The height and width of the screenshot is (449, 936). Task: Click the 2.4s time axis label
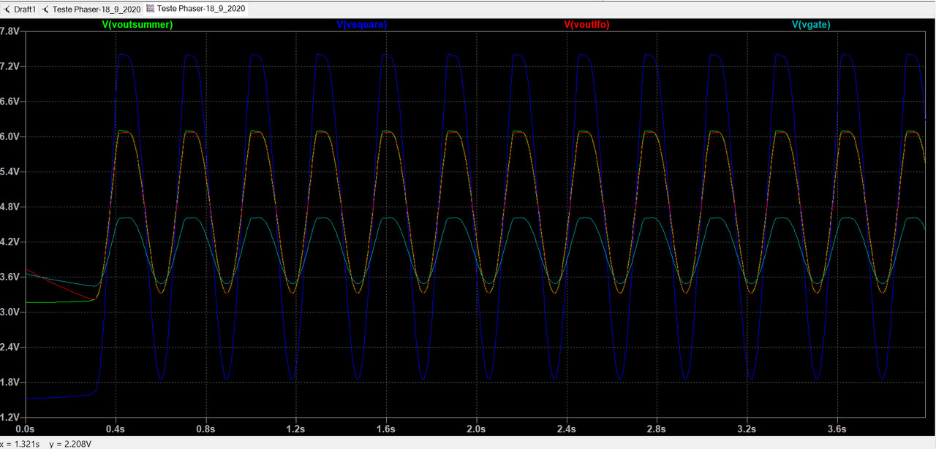click(x=566, y=429)
